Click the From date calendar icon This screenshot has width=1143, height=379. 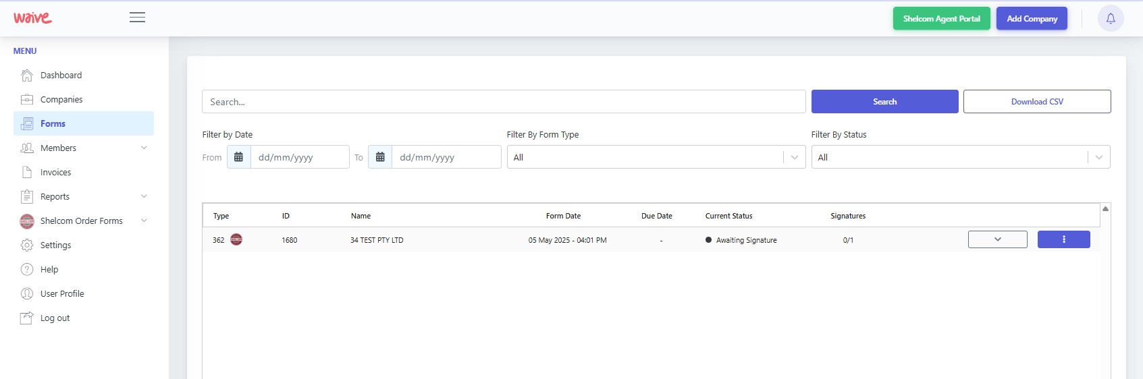[239, 157]
